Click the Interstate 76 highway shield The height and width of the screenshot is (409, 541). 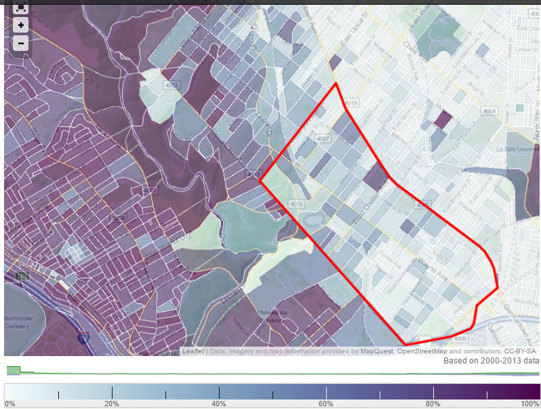coord(83,336)
